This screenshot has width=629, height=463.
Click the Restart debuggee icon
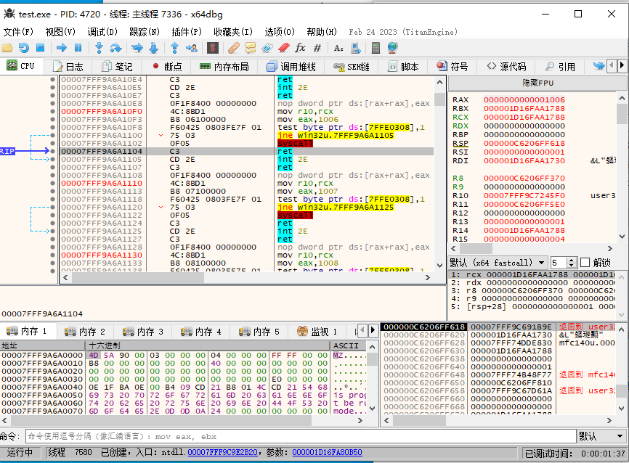(x=24, y=48)
